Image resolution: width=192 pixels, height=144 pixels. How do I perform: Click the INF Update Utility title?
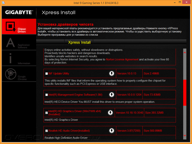click(x=59, y=73)
